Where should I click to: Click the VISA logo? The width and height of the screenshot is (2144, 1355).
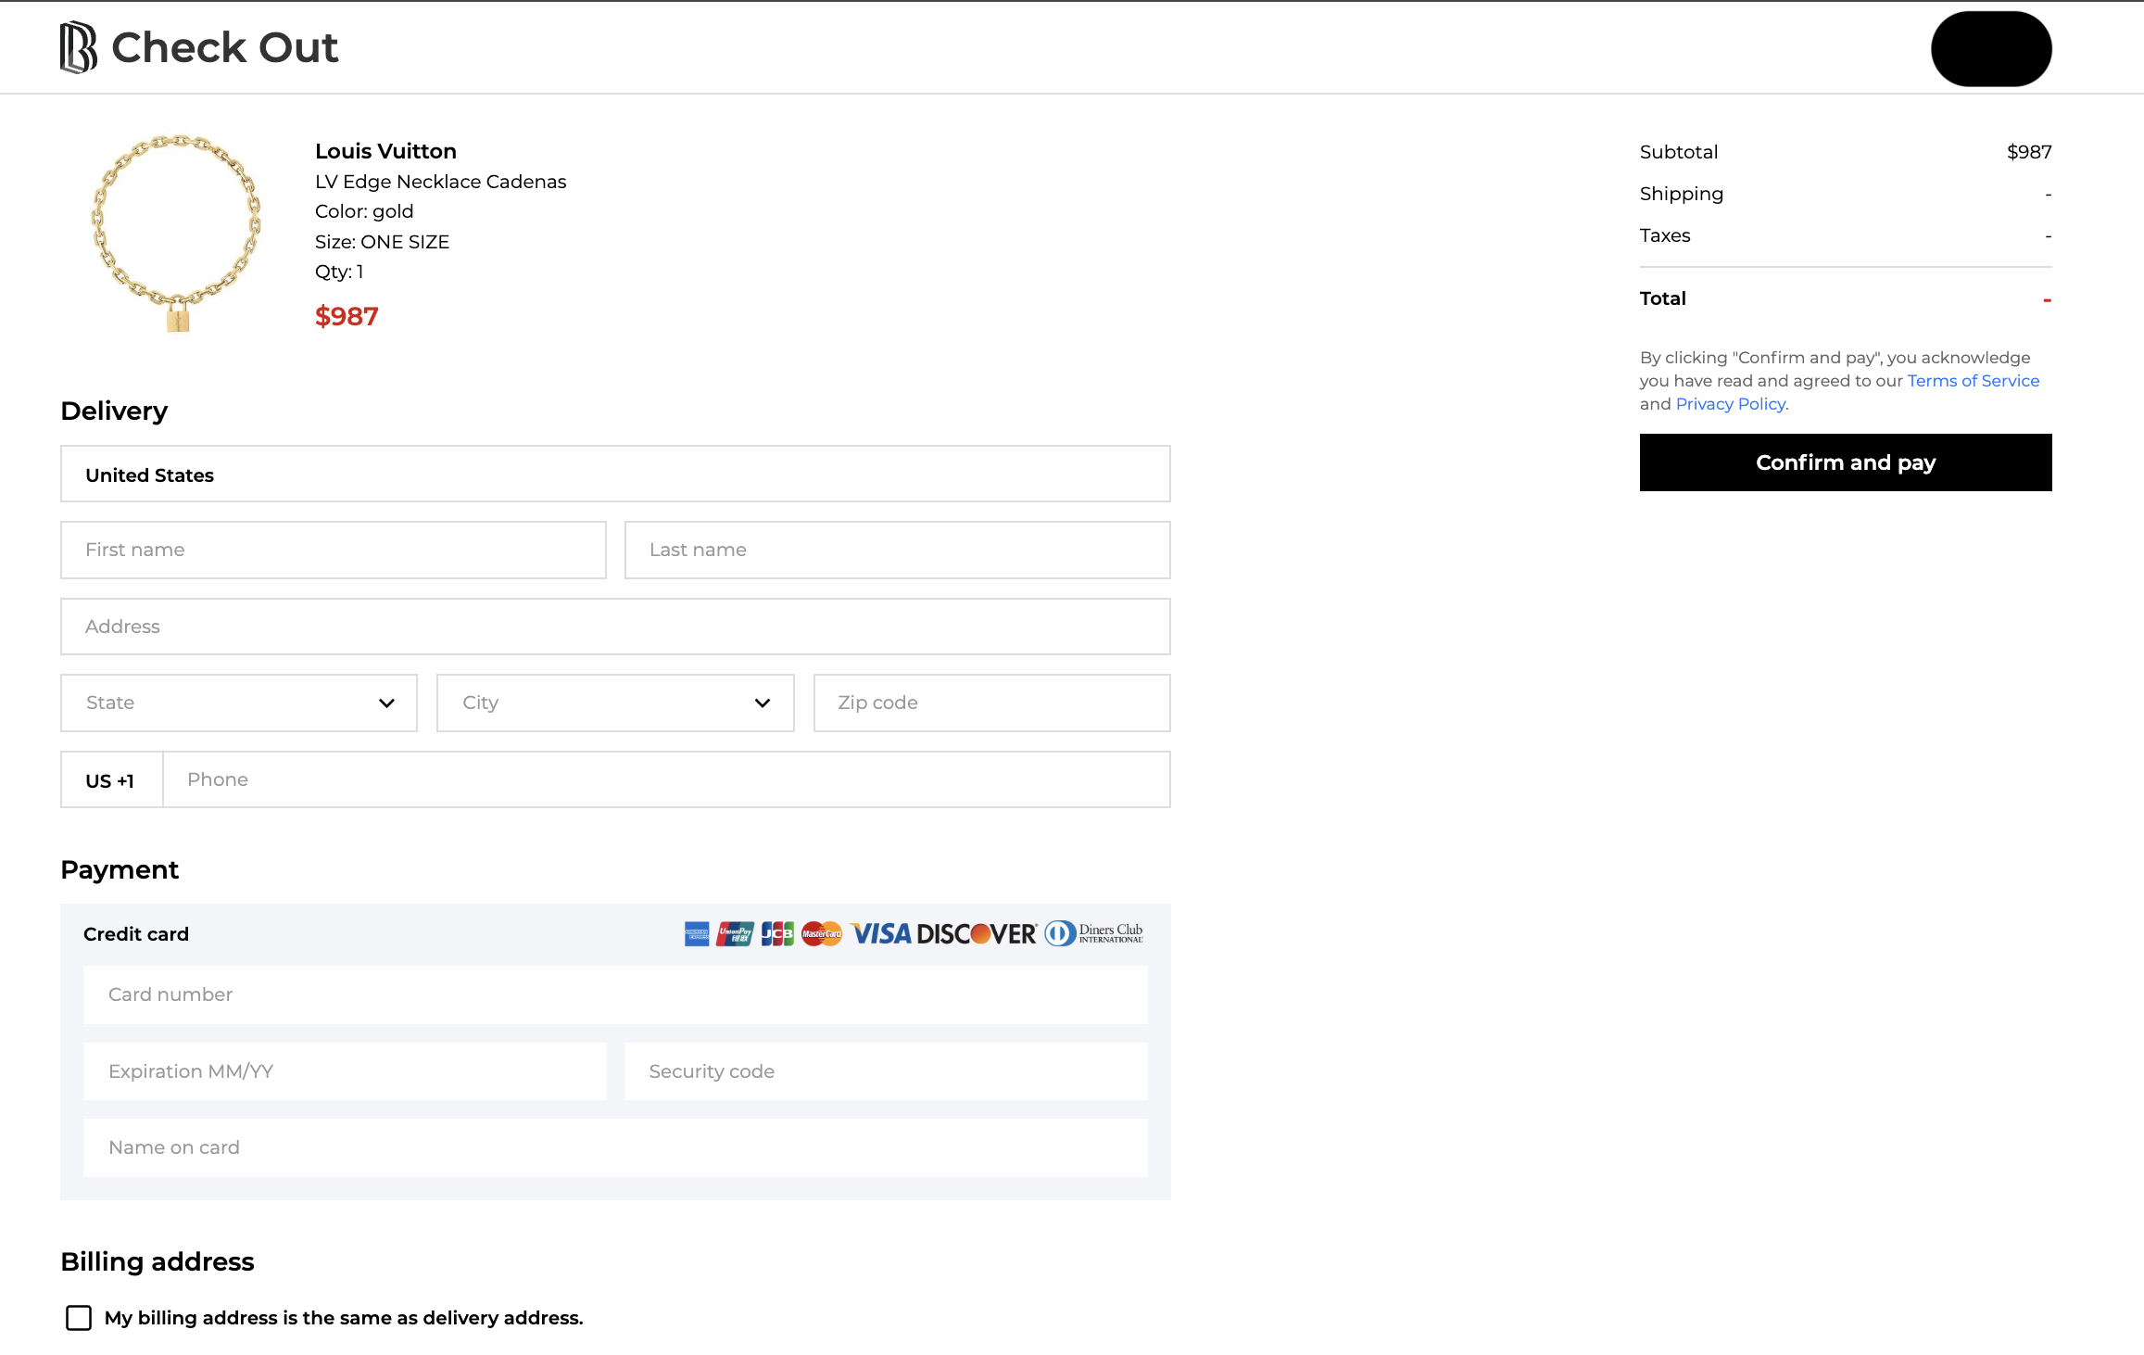881,933
